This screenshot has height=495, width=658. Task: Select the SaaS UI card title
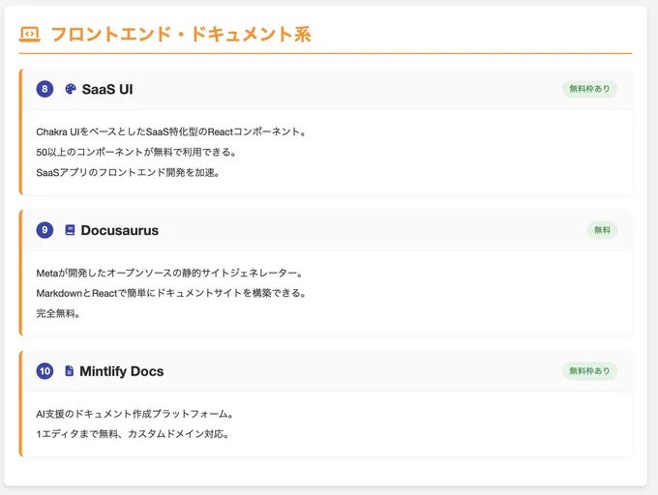(107, 89)
